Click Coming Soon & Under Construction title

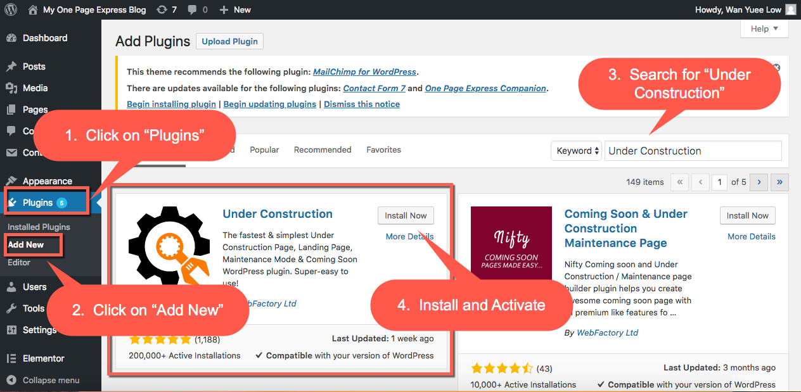click(626, 229)
